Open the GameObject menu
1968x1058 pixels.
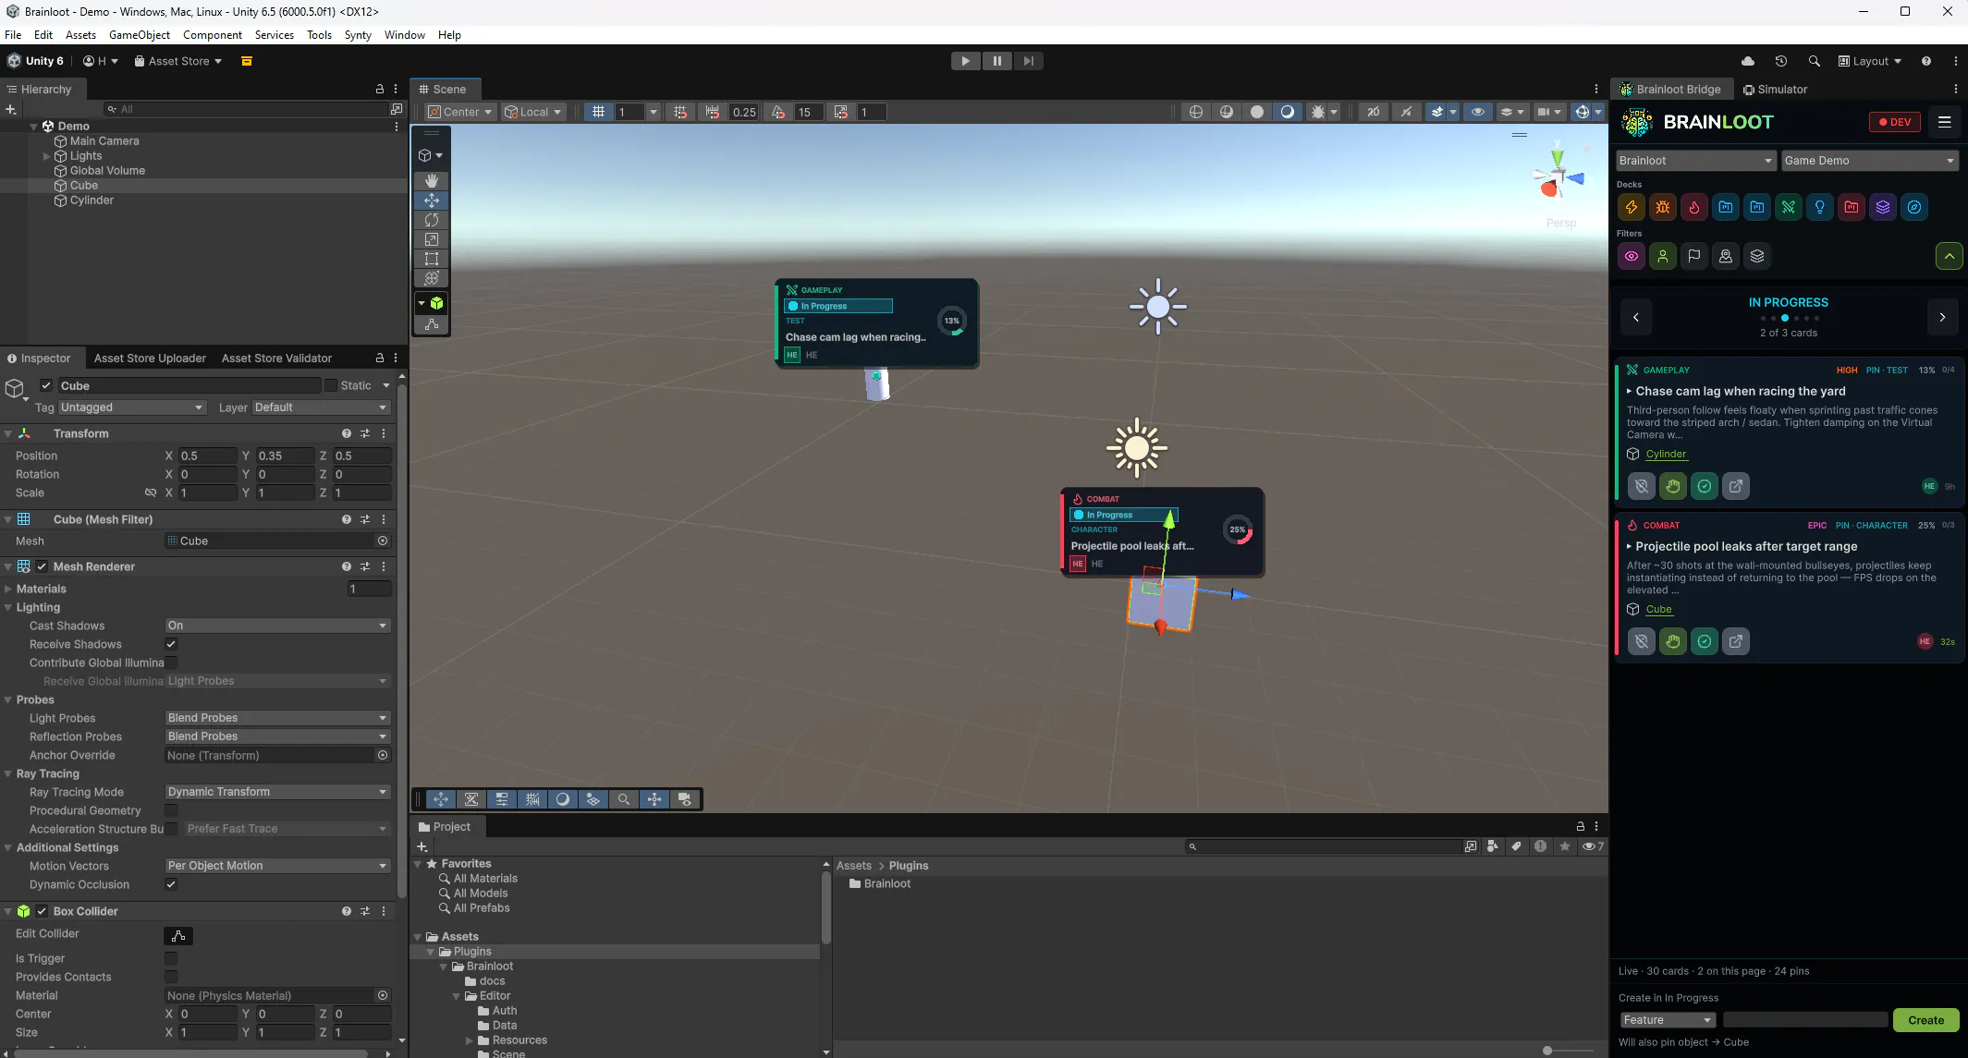[140, 35]
